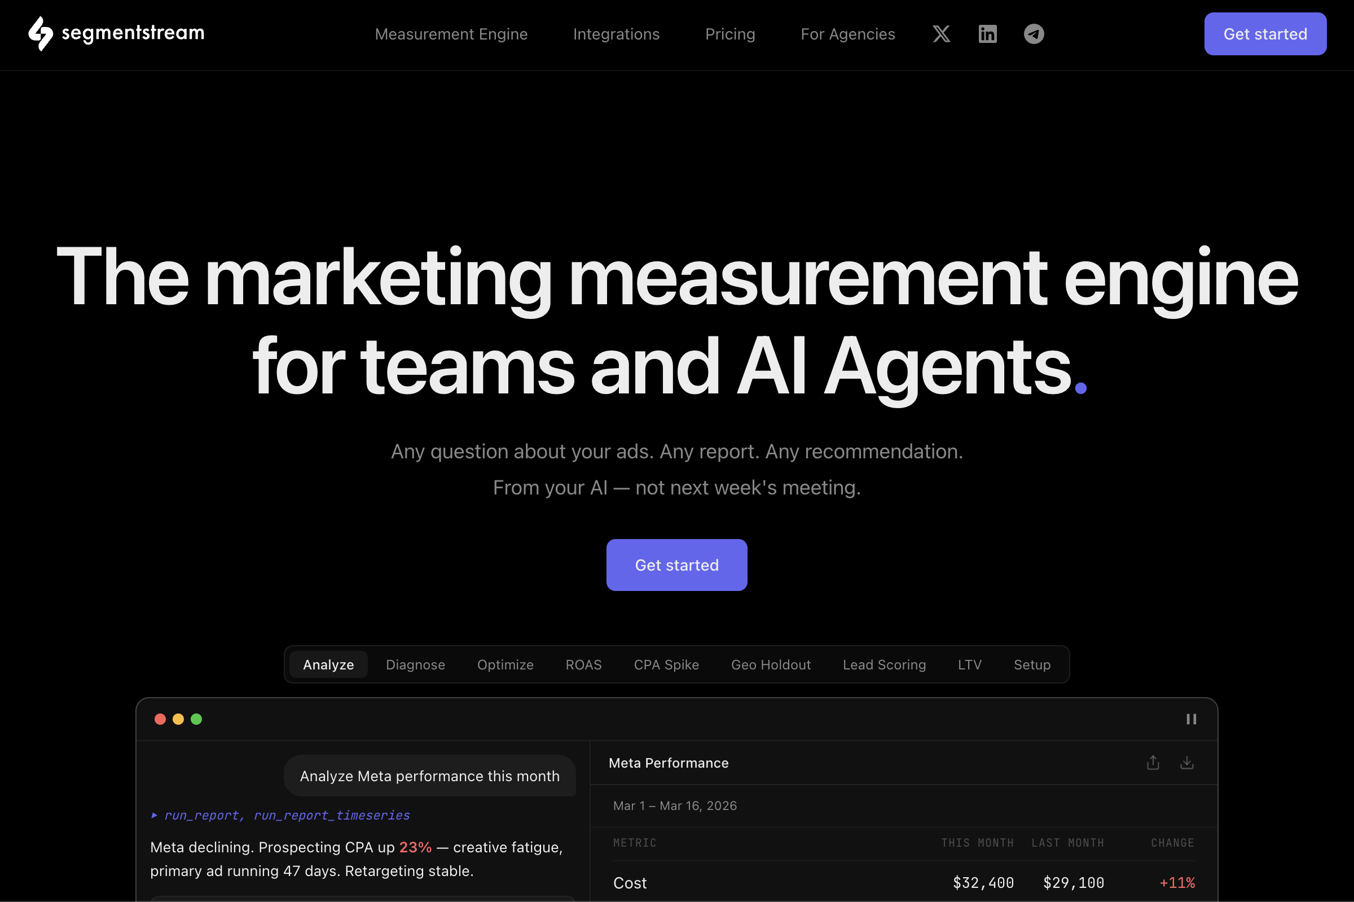This screenshot has width=1354, height=902.
Task: Open the Telegram social icon
Action: click(x=1034, y=34)
